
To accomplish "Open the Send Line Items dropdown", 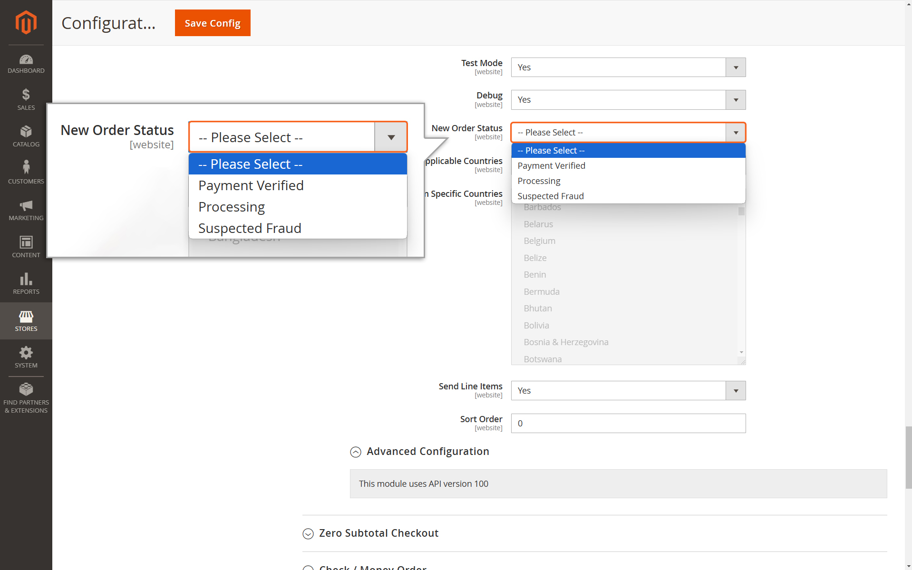I will click(x=628, y=391).
